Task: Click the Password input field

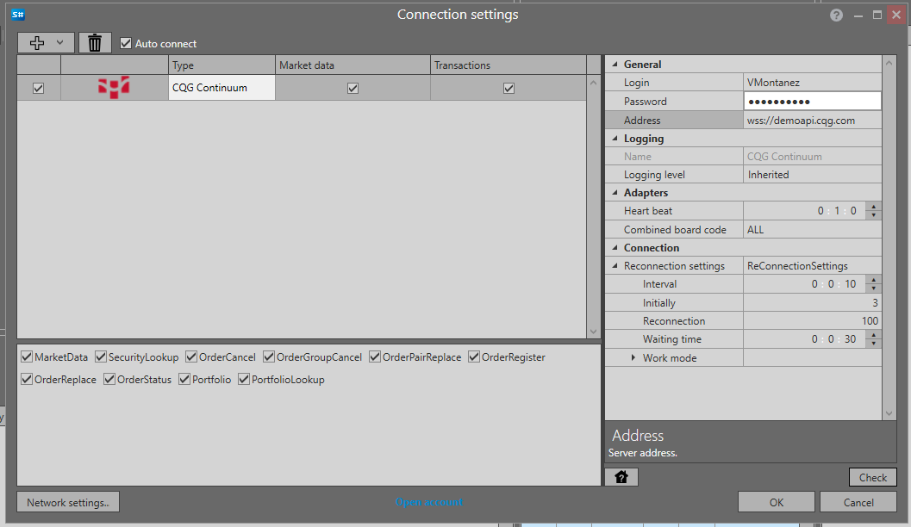Action: pyautogui.click(x=812, y=102)
